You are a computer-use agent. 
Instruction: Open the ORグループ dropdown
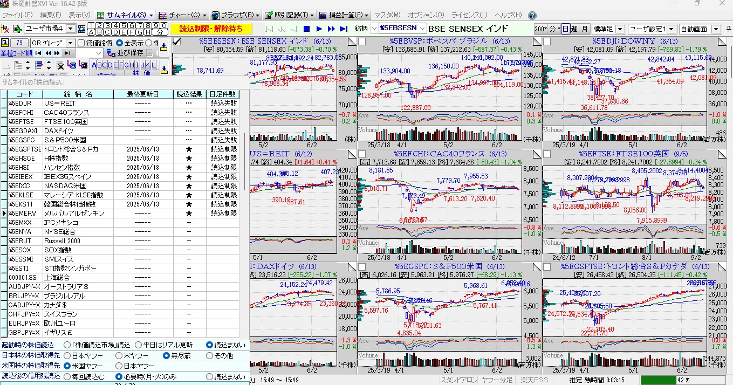pos(70,43)
